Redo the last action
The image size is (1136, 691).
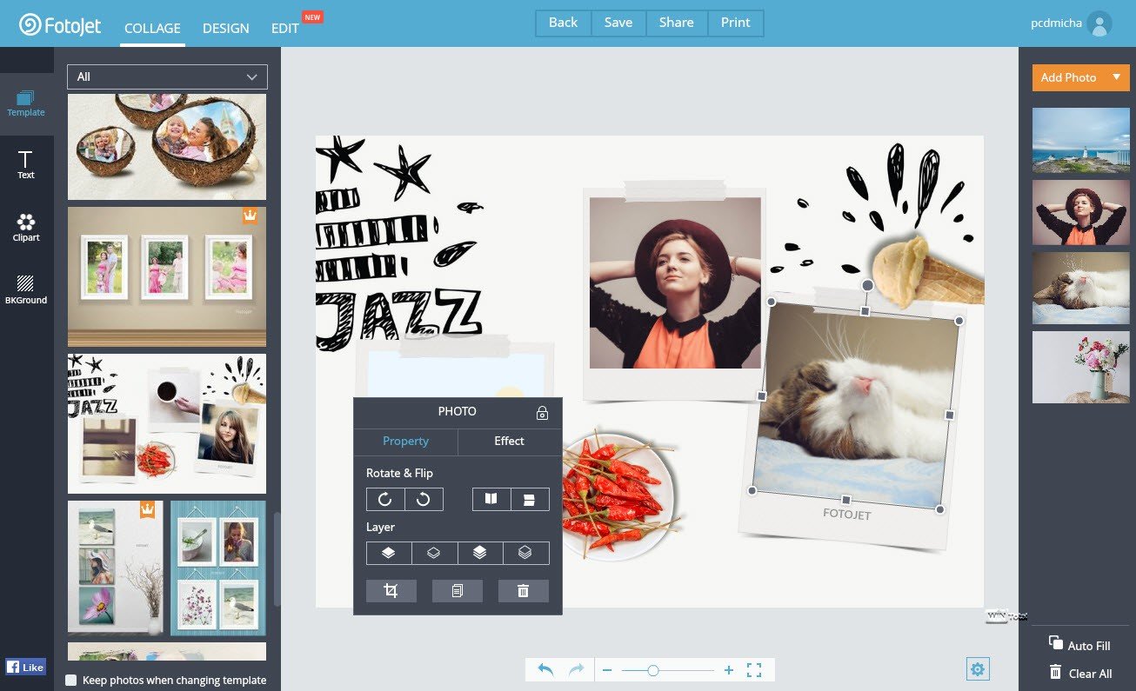coord(576,670)
